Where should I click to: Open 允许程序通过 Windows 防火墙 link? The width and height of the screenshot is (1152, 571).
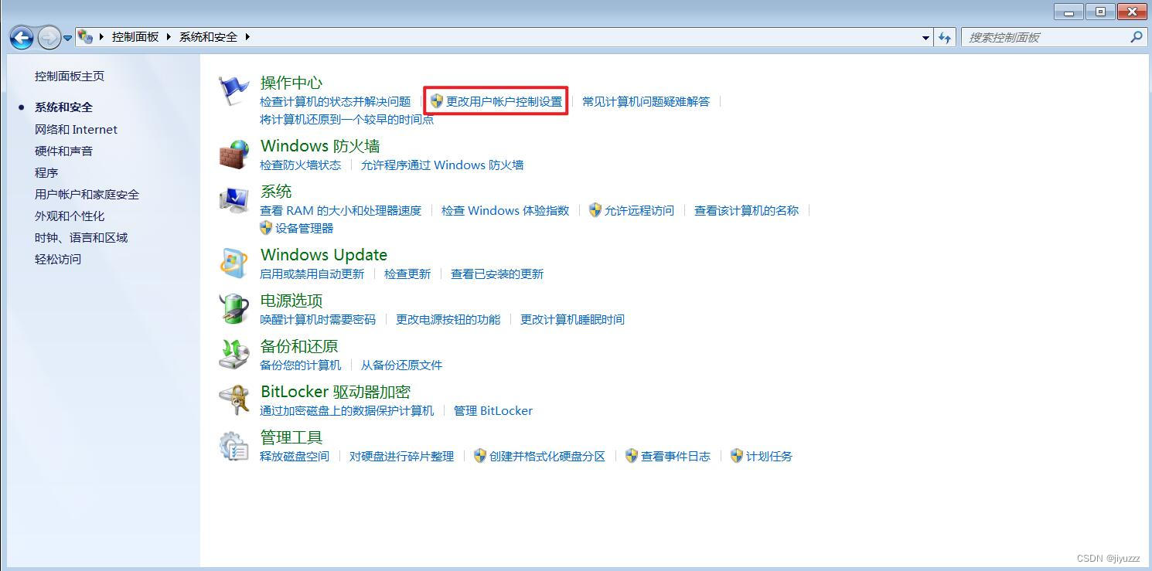(442, 165)
